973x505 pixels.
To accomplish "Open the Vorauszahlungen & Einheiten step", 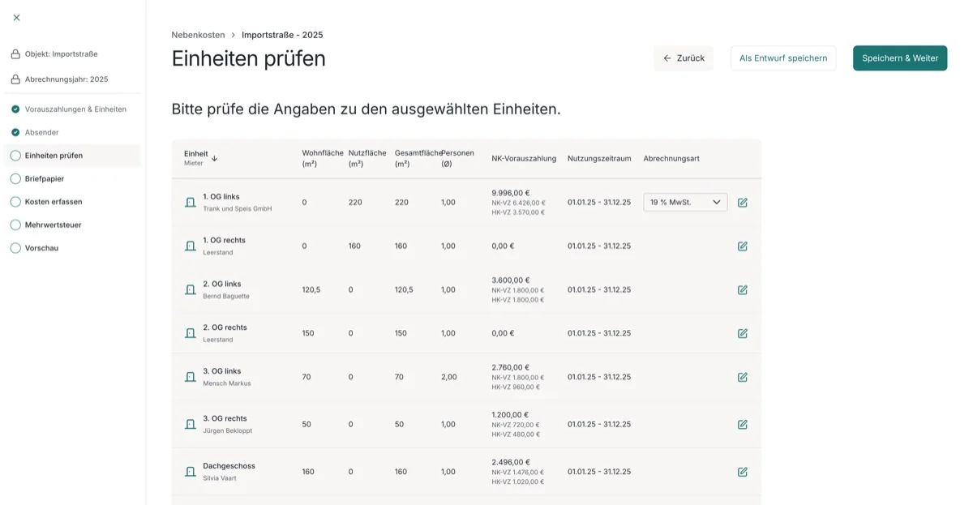I will [x=75, y=109].
